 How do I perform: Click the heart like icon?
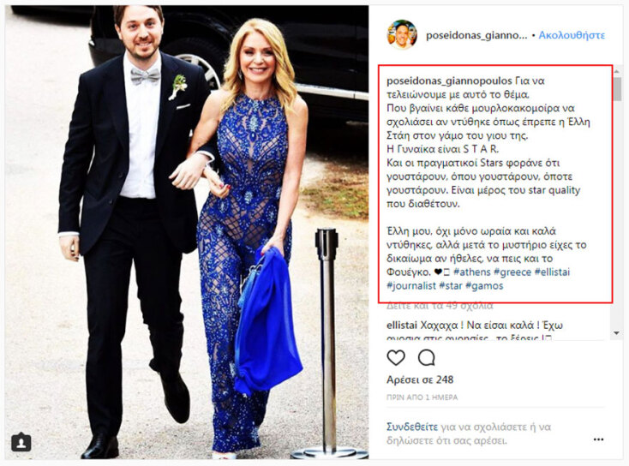[x=396, y=357]
